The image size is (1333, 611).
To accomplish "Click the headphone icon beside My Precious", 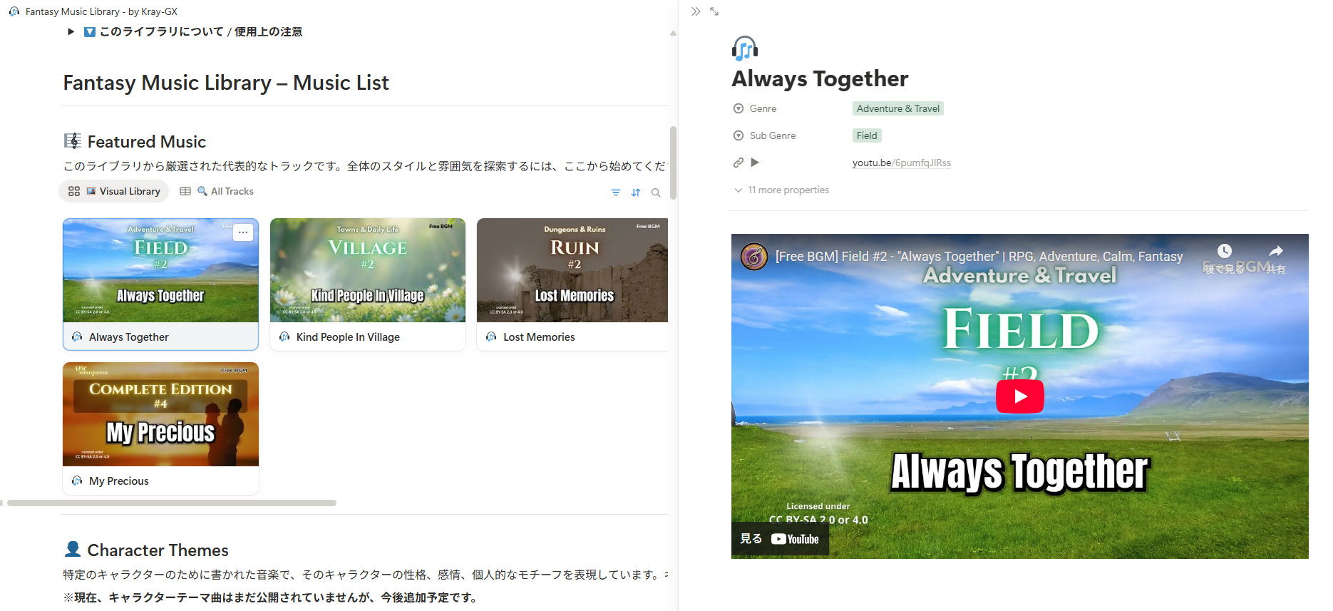I will 77,481.
